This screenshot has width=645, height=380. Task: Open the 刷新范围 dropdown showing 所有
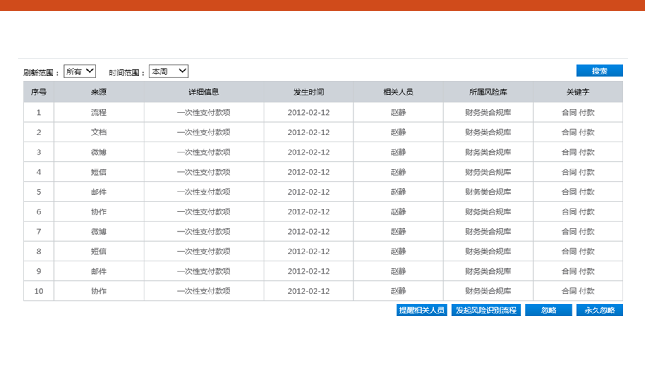click(x=79, y=71)
